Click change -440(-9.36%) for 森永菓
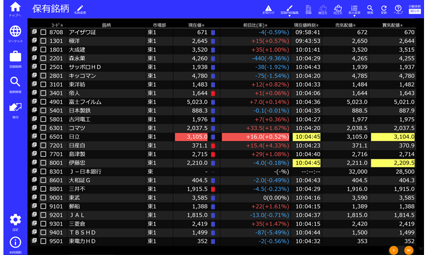Viewport: 428px width, 255px height. [x=270, y=58]
